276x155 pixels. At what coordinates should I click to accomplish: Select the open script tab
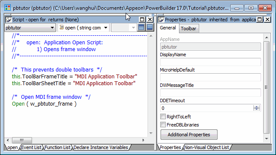coord(12,147)
